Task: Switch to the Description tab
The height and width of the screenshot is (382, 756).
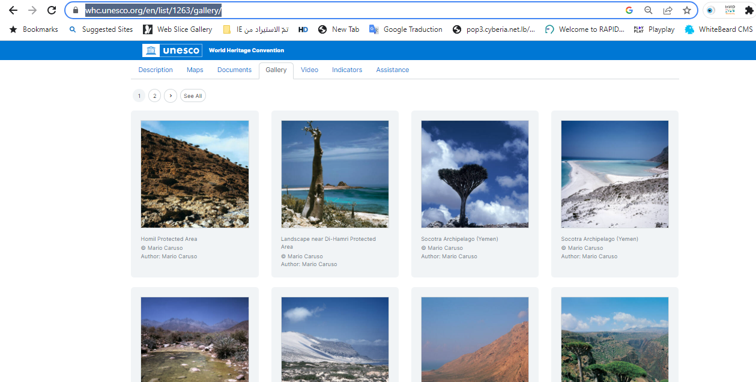Action: [156, 70]
